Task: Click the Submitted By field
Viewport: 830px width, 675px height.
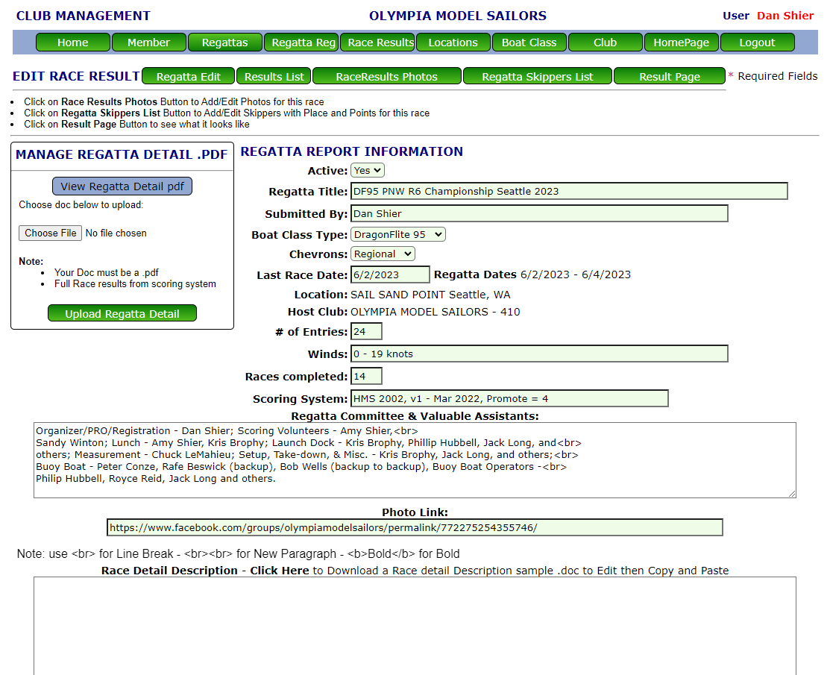Action: pos(539,213)
